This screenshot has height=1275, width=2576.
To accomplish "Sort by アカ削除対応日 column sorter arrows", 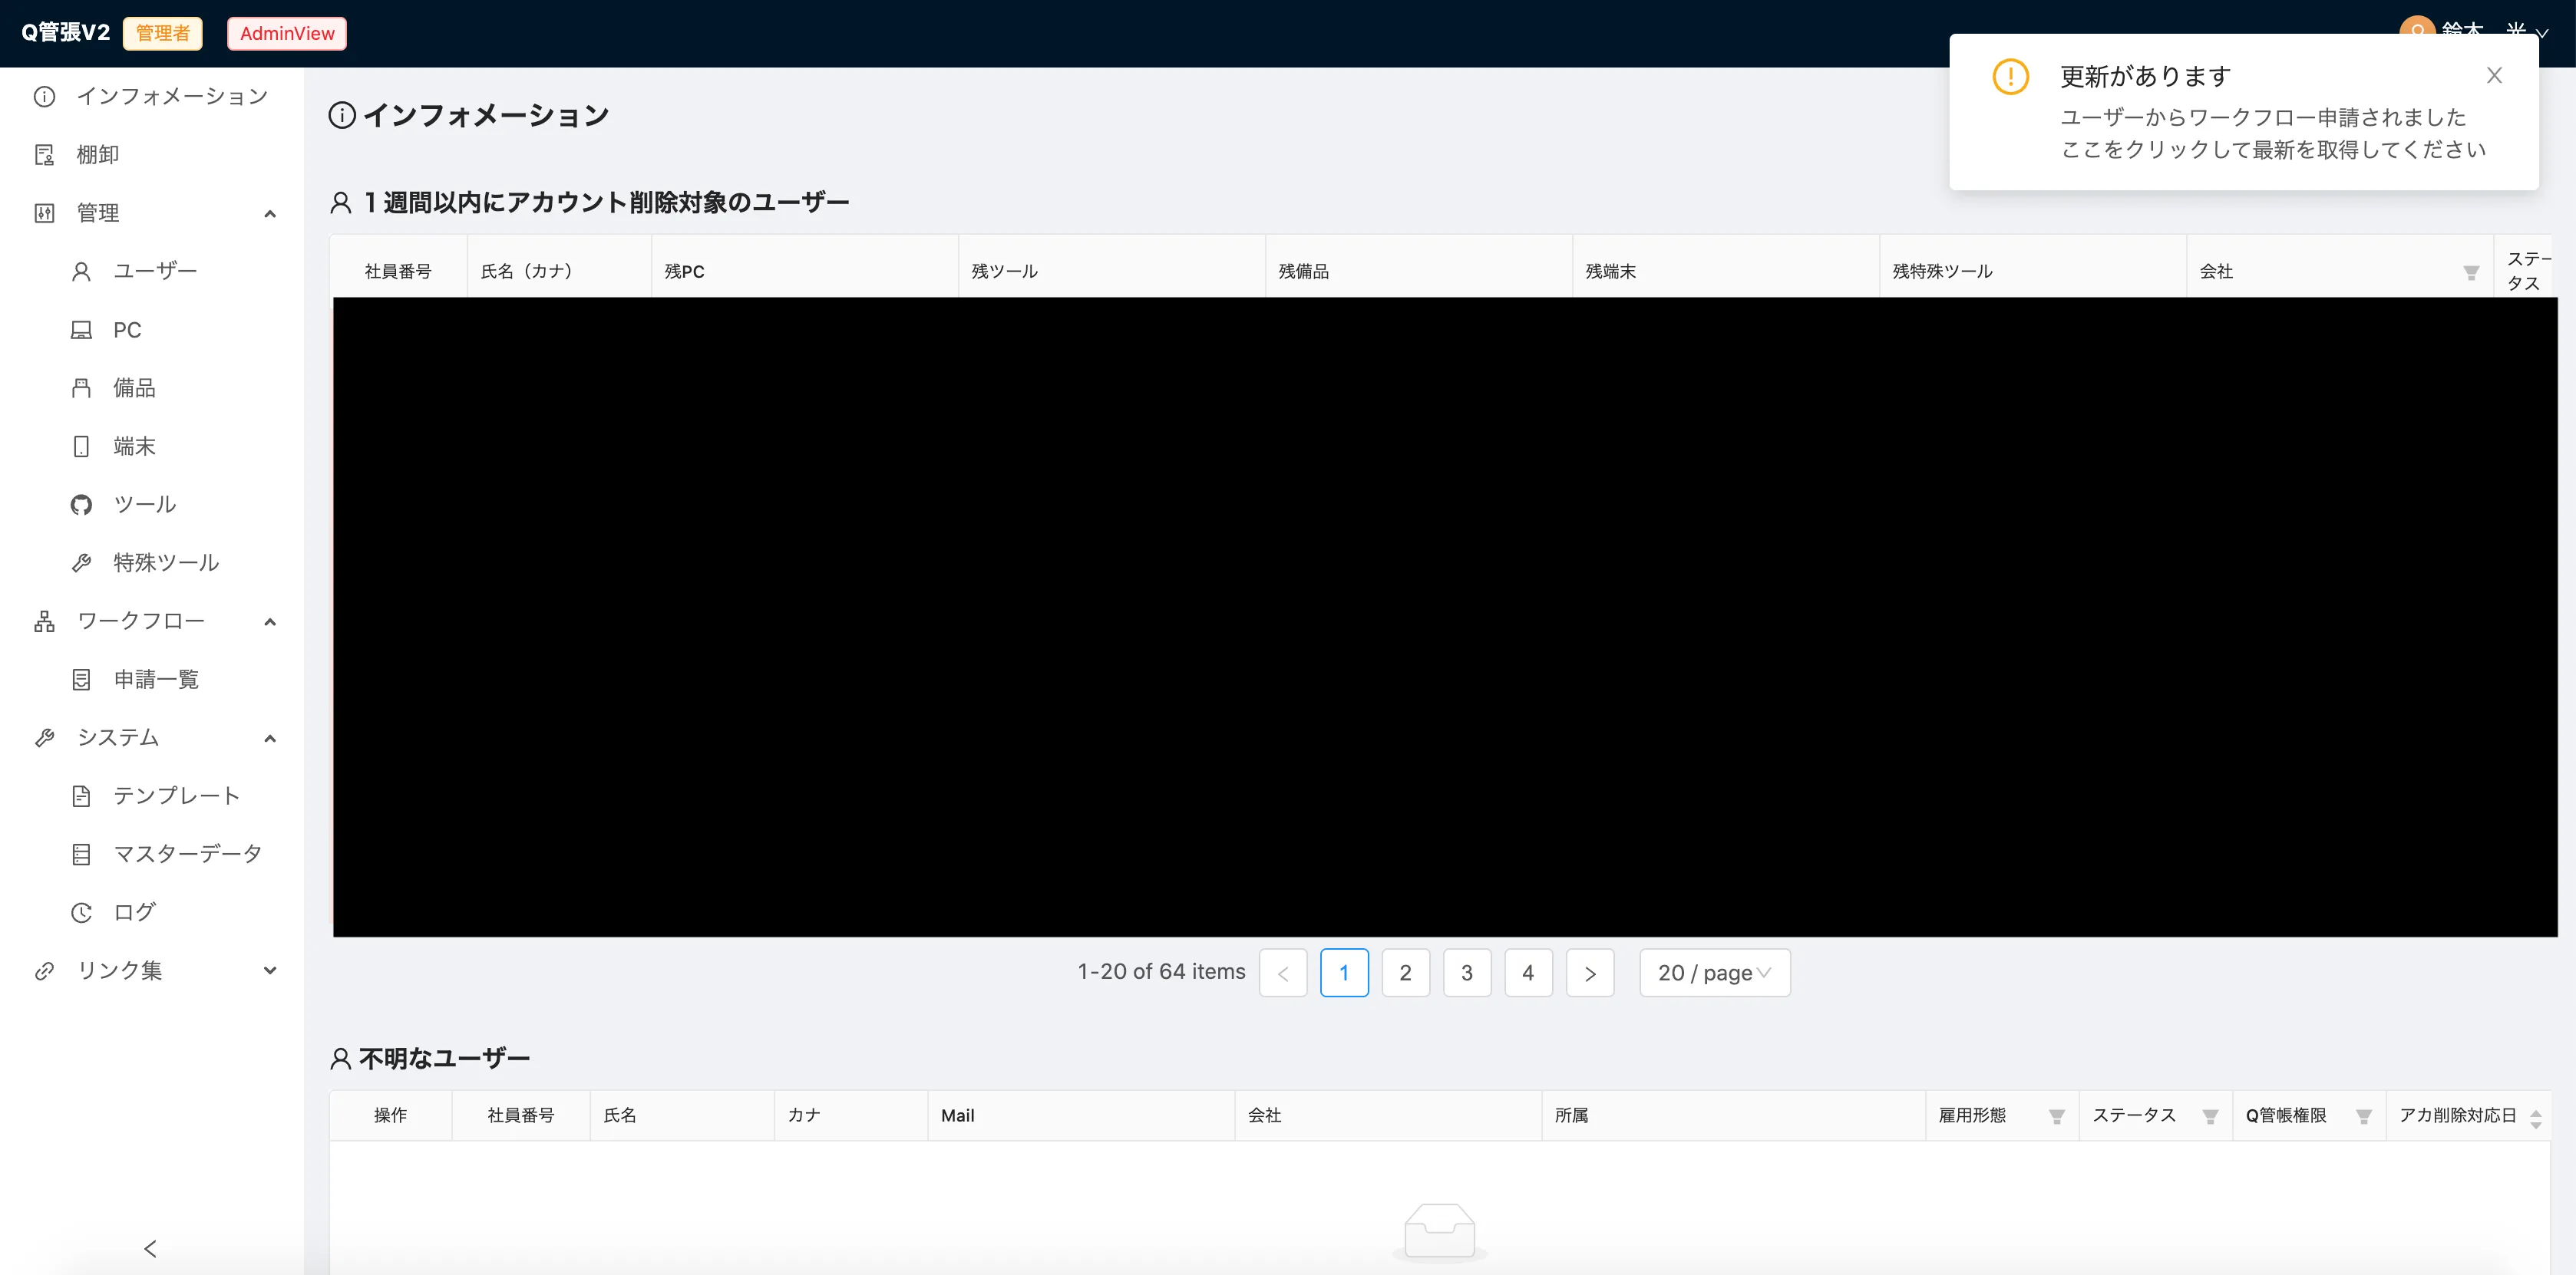I will (2535, 1119).
